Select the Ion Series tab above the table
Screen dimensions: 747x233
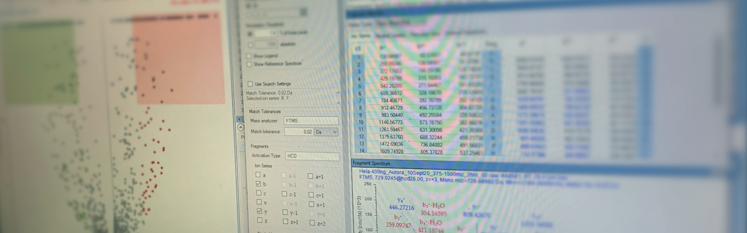pyautogui.click(x=361, y=36)
